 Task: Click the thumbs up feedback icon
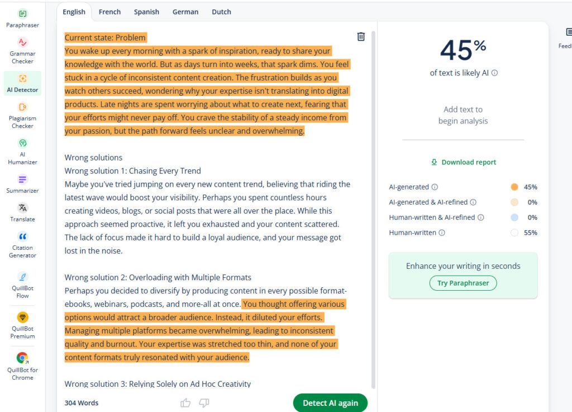coord(185,403)
